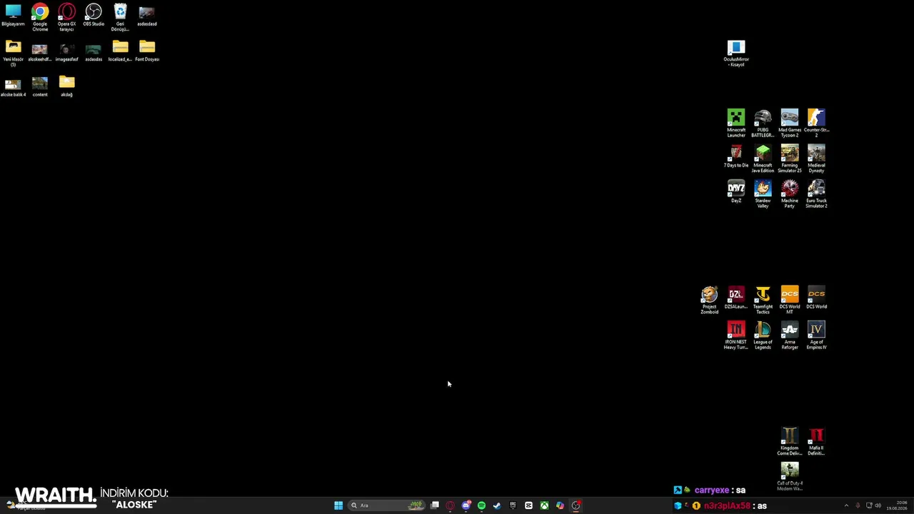914x514 pixels.
Task: Select the Teamfight Tactics icon
Action: point(763,300)
